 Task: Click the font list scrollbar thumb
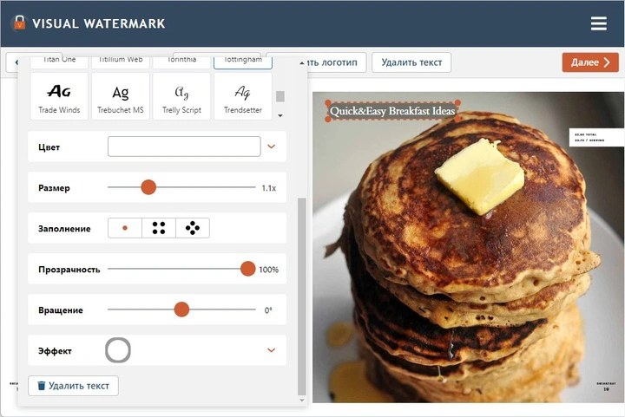click(x=280, y=96)
